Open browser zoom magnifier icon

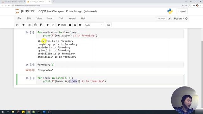point(183,5)
